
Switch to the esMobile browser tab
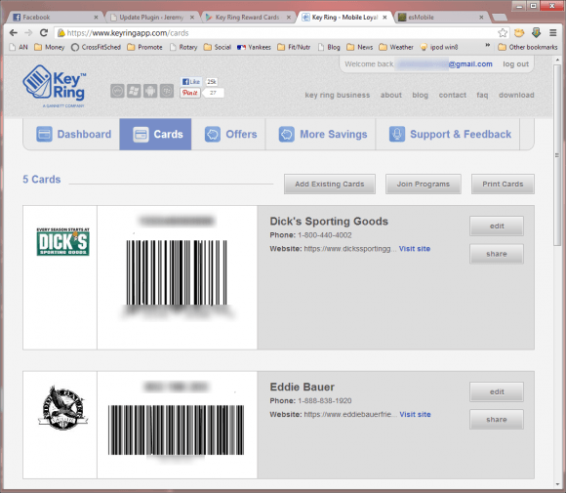(441, 17)
